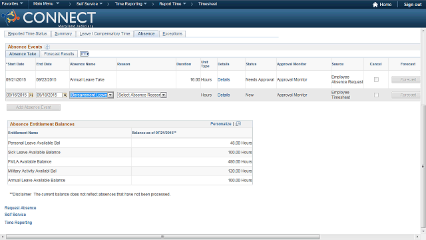Switch to the Summary tab
Viewport: 426px width, 240px height.
point(63,34)
